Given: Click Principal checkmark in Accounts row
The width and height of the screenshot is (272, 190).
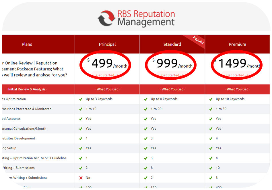Looking at the screenshot, I should coord(81,119).
